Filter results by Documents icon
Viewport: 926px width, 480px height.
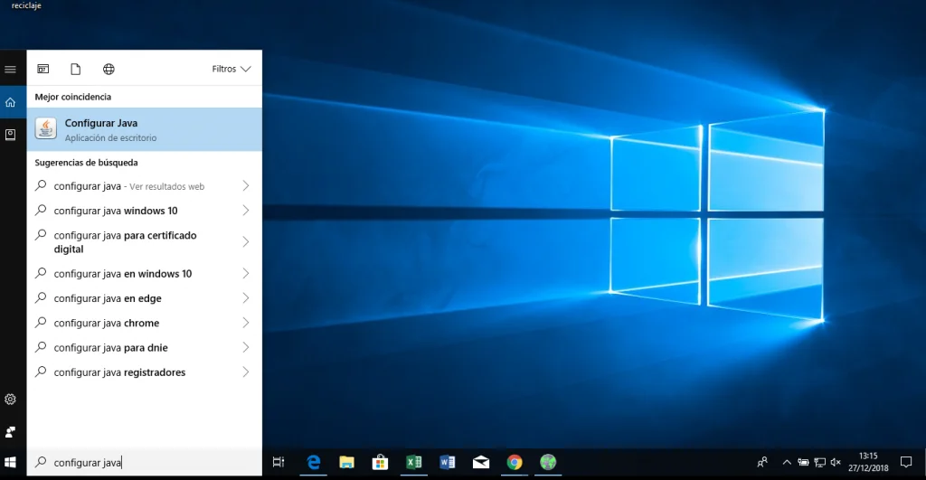(x=76, y=69)
